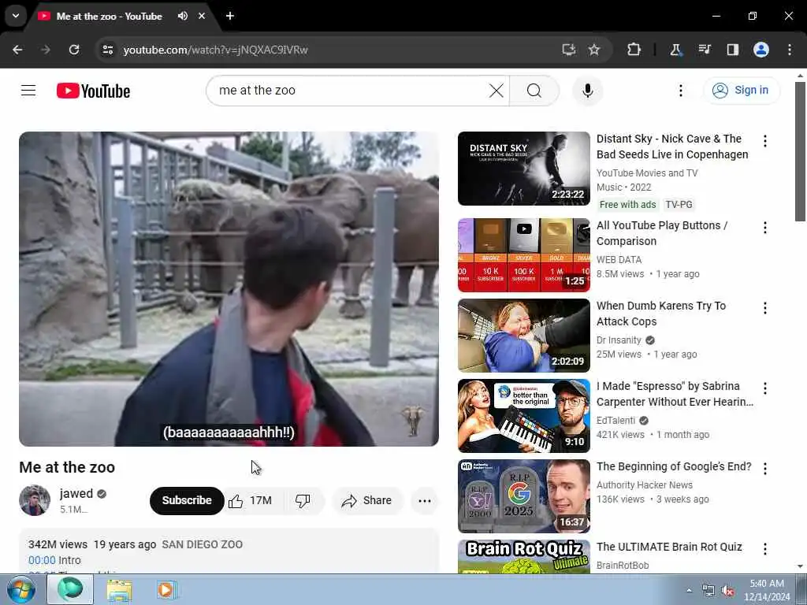The height and width of the screenshot is (605, 807).
Task: Open options for Espresso video
Action: (x=765, y=388)
